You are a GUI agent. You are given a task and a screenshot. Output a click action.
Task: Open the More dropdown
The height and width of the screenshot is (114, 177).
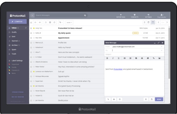click(x=69, y=22)
